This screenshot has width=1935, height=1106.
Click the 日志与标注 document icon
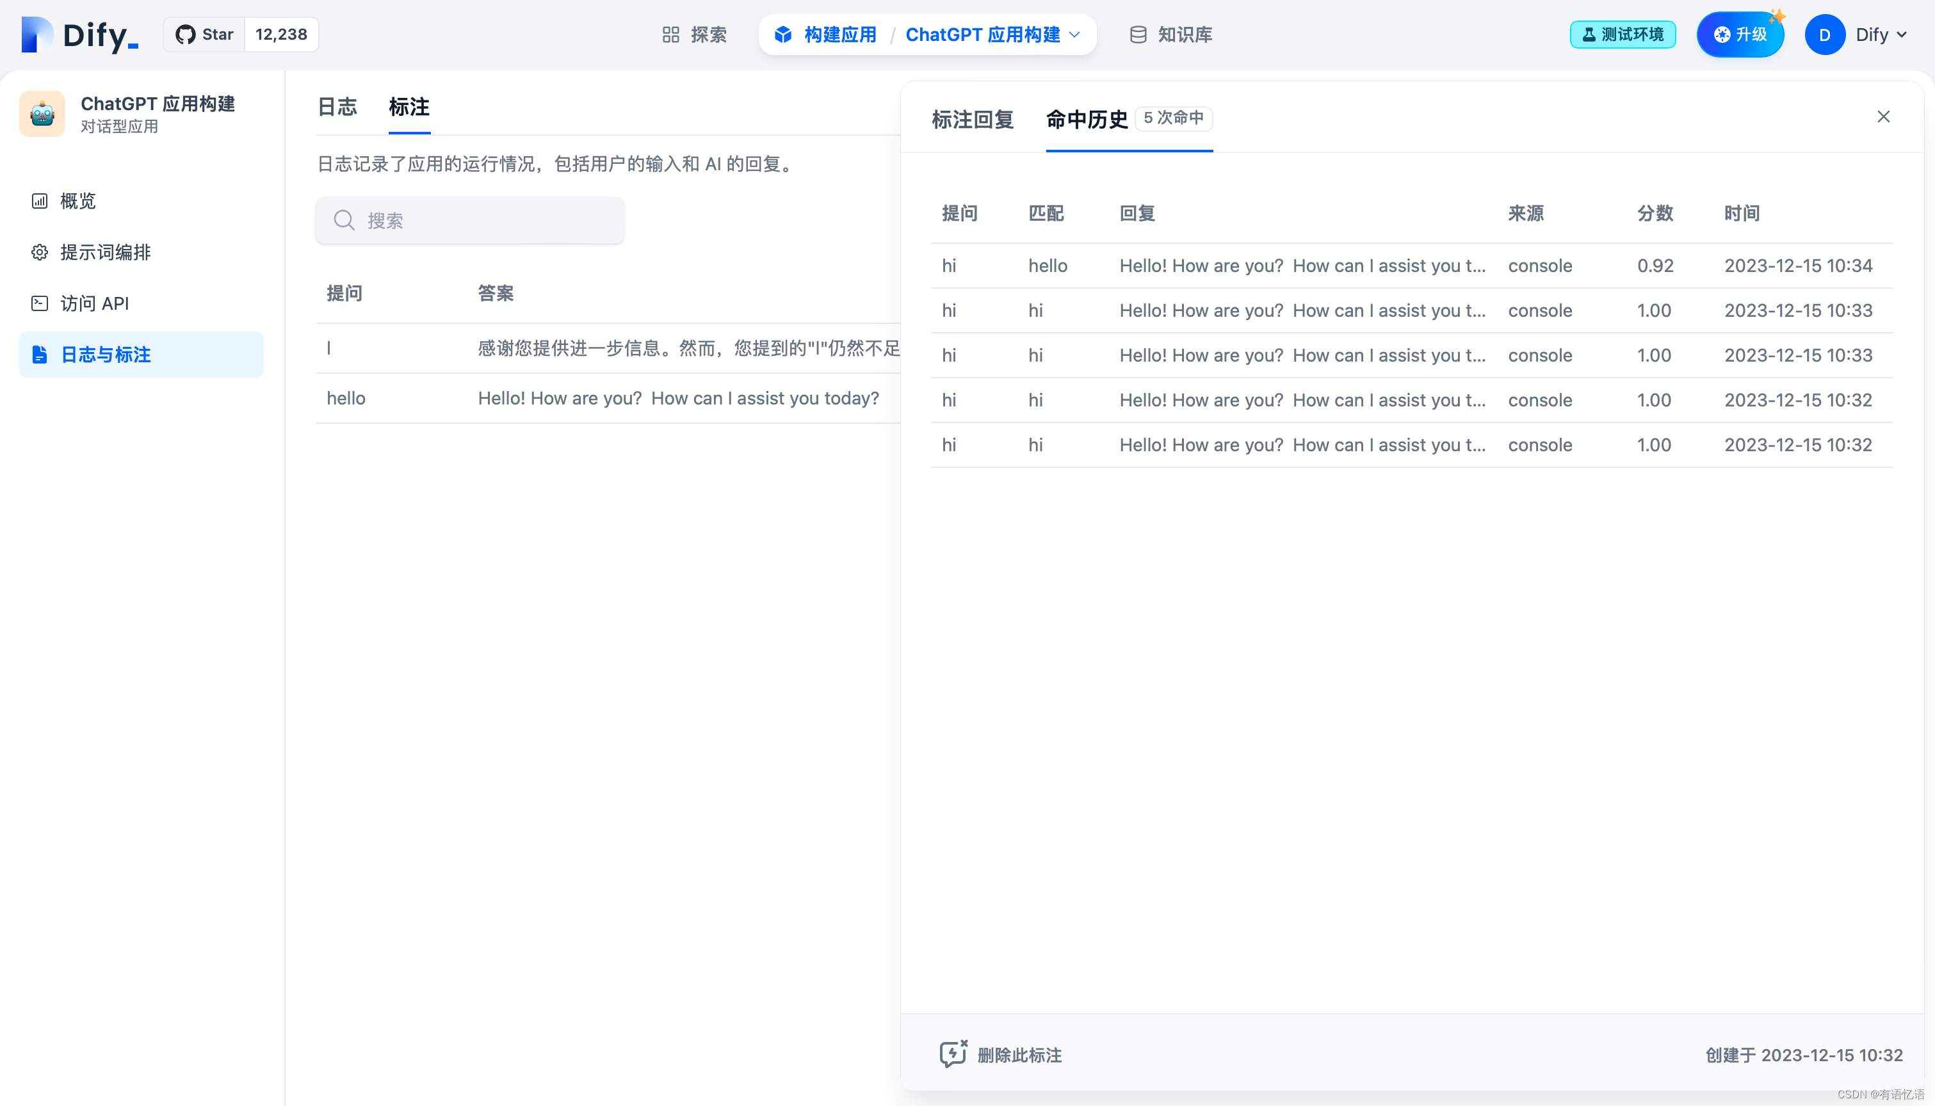click(x=40, y=354)
